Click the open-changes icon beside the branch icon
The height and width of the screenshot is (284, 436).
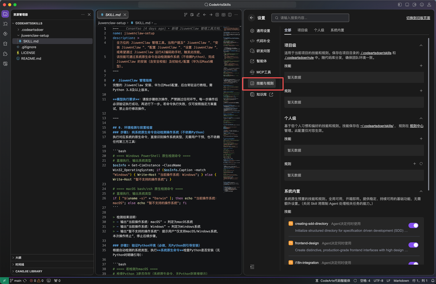pyautogui.click(x=192, y=15)
